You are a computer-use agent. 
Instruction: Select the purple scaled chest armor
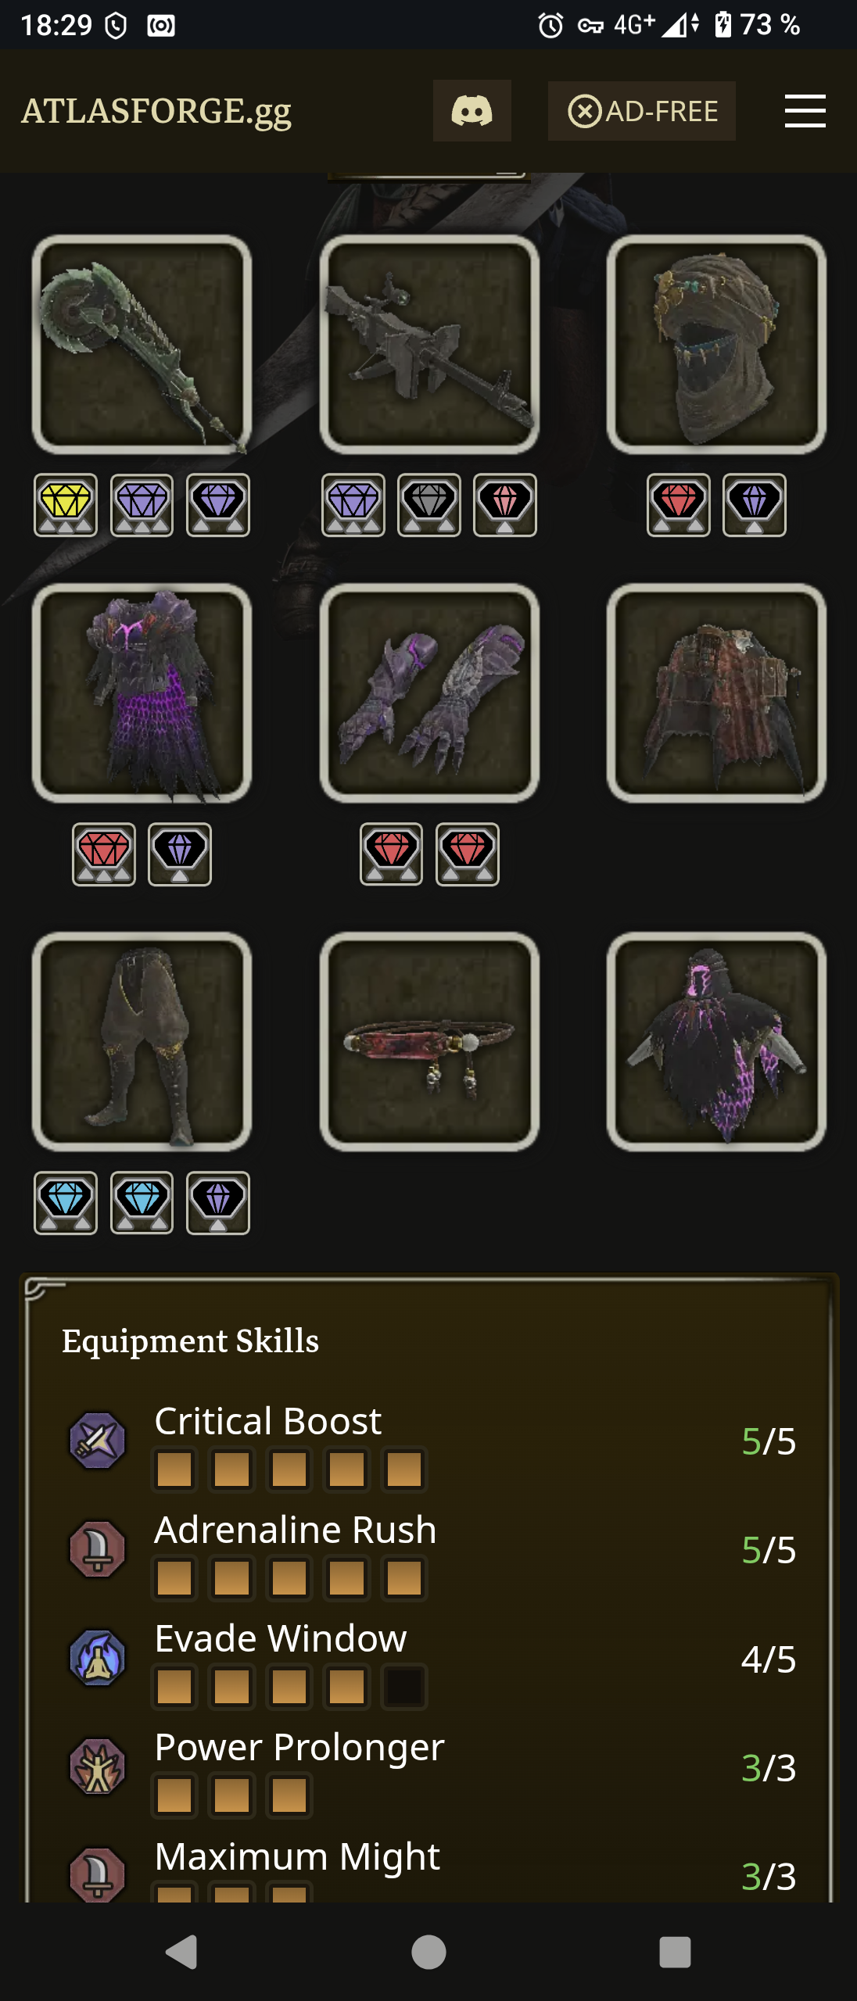tap(142, 693)
